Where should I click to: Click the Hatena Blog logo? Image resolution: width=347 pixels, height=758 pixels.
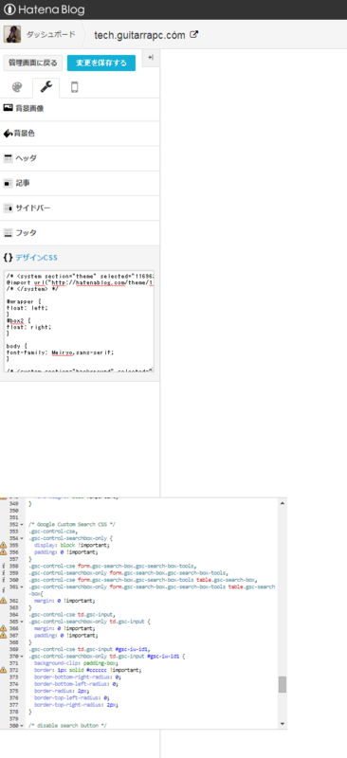point(44,9)
